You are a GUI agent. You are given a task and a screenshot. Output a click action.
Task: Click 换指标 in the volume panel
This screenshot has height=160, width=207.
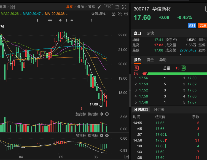point(93,114)
